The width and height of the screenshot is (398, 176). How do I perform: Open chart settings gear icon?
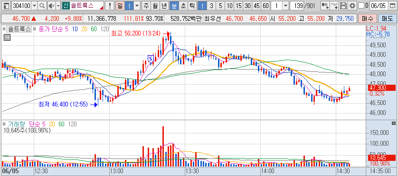(352, 6)
